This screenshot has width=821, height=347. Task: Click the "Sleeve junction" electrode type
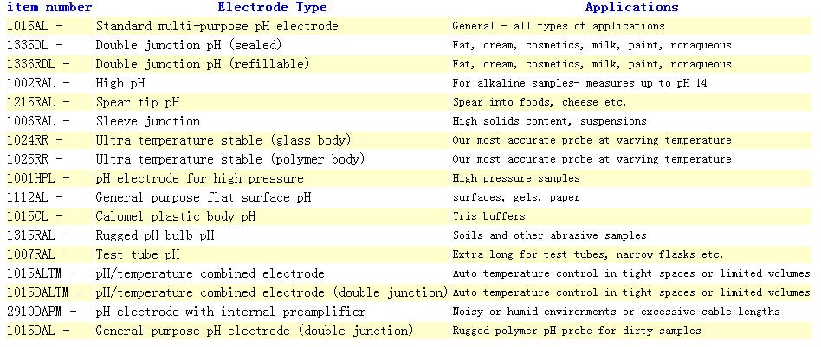point(147,121)
